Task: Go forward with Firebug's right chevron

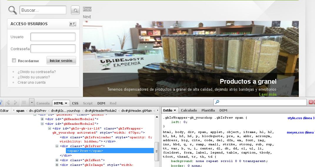Action: (x=15, y=103)
